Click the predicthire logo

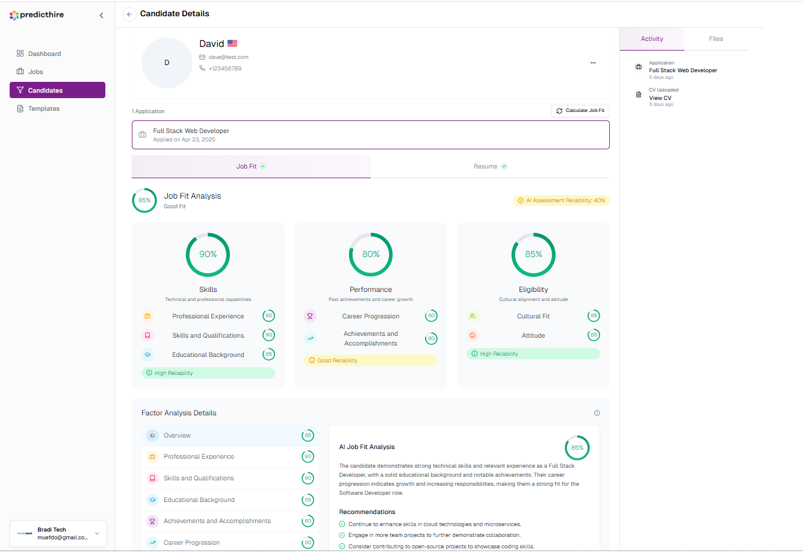point(37,15)
